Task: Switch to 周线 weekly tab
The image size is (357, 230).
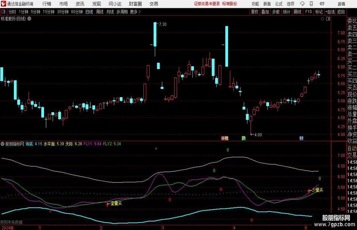Action: click(100, 12)
